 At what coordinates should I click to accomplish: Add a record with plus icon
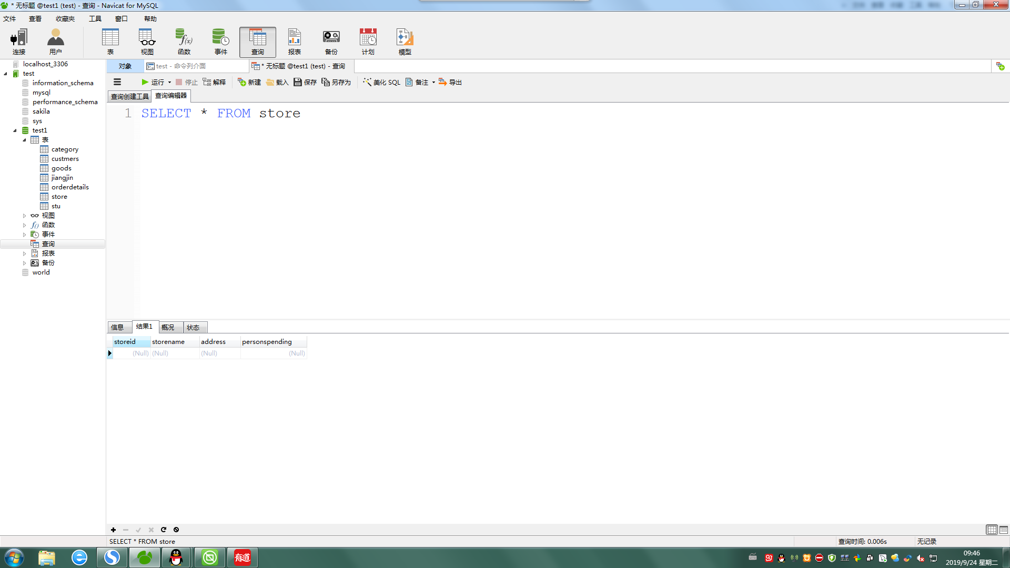tap(113, 530)
